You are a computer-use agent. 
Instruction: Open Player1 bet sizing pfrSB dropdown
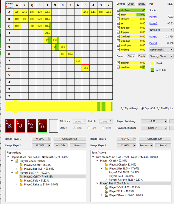[x=154, y=122]
